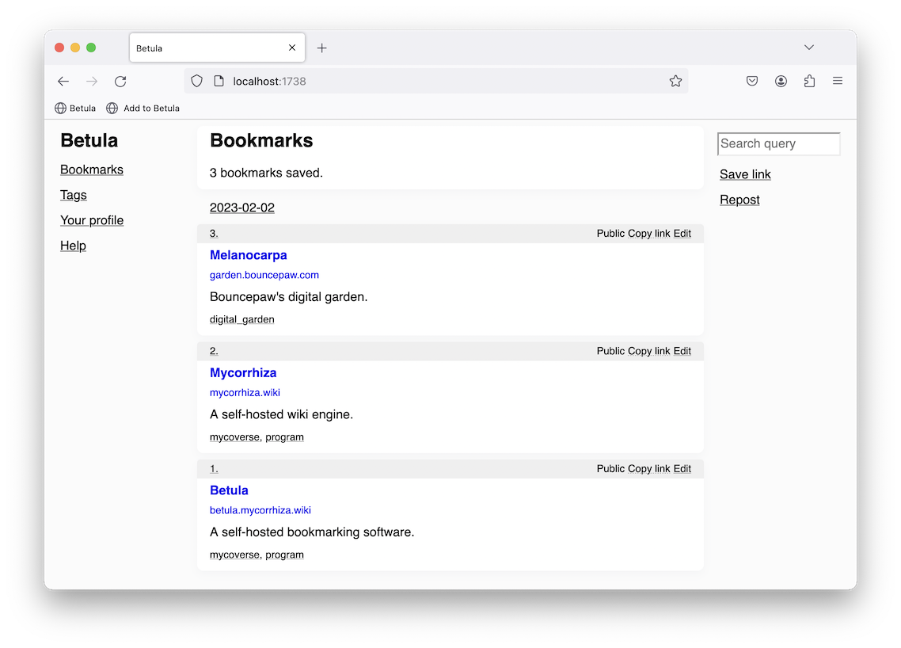
Task: Edit the Melanocarpa bookmark
Action: pyautogui.click(x=682, y=234)
